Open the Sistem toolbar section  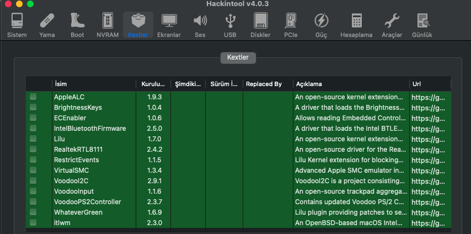[17, 25]
